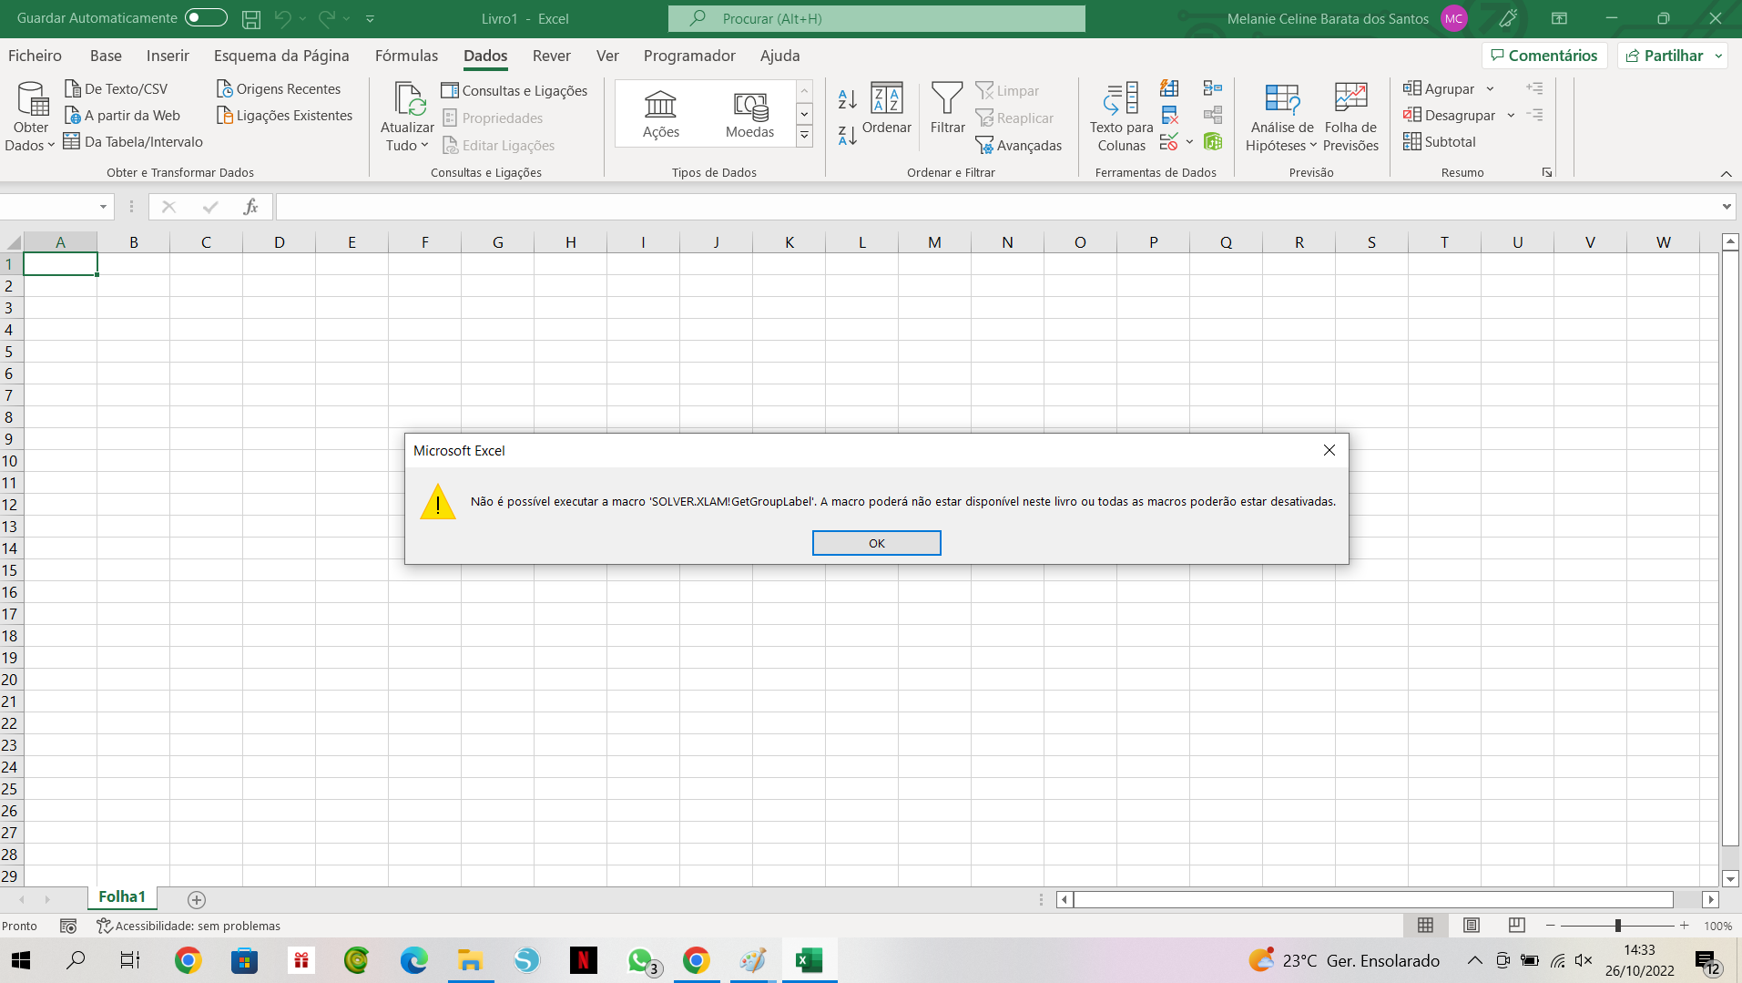Open Folha de Previsões
1742x983 pixels.
tap(1350, 117)
